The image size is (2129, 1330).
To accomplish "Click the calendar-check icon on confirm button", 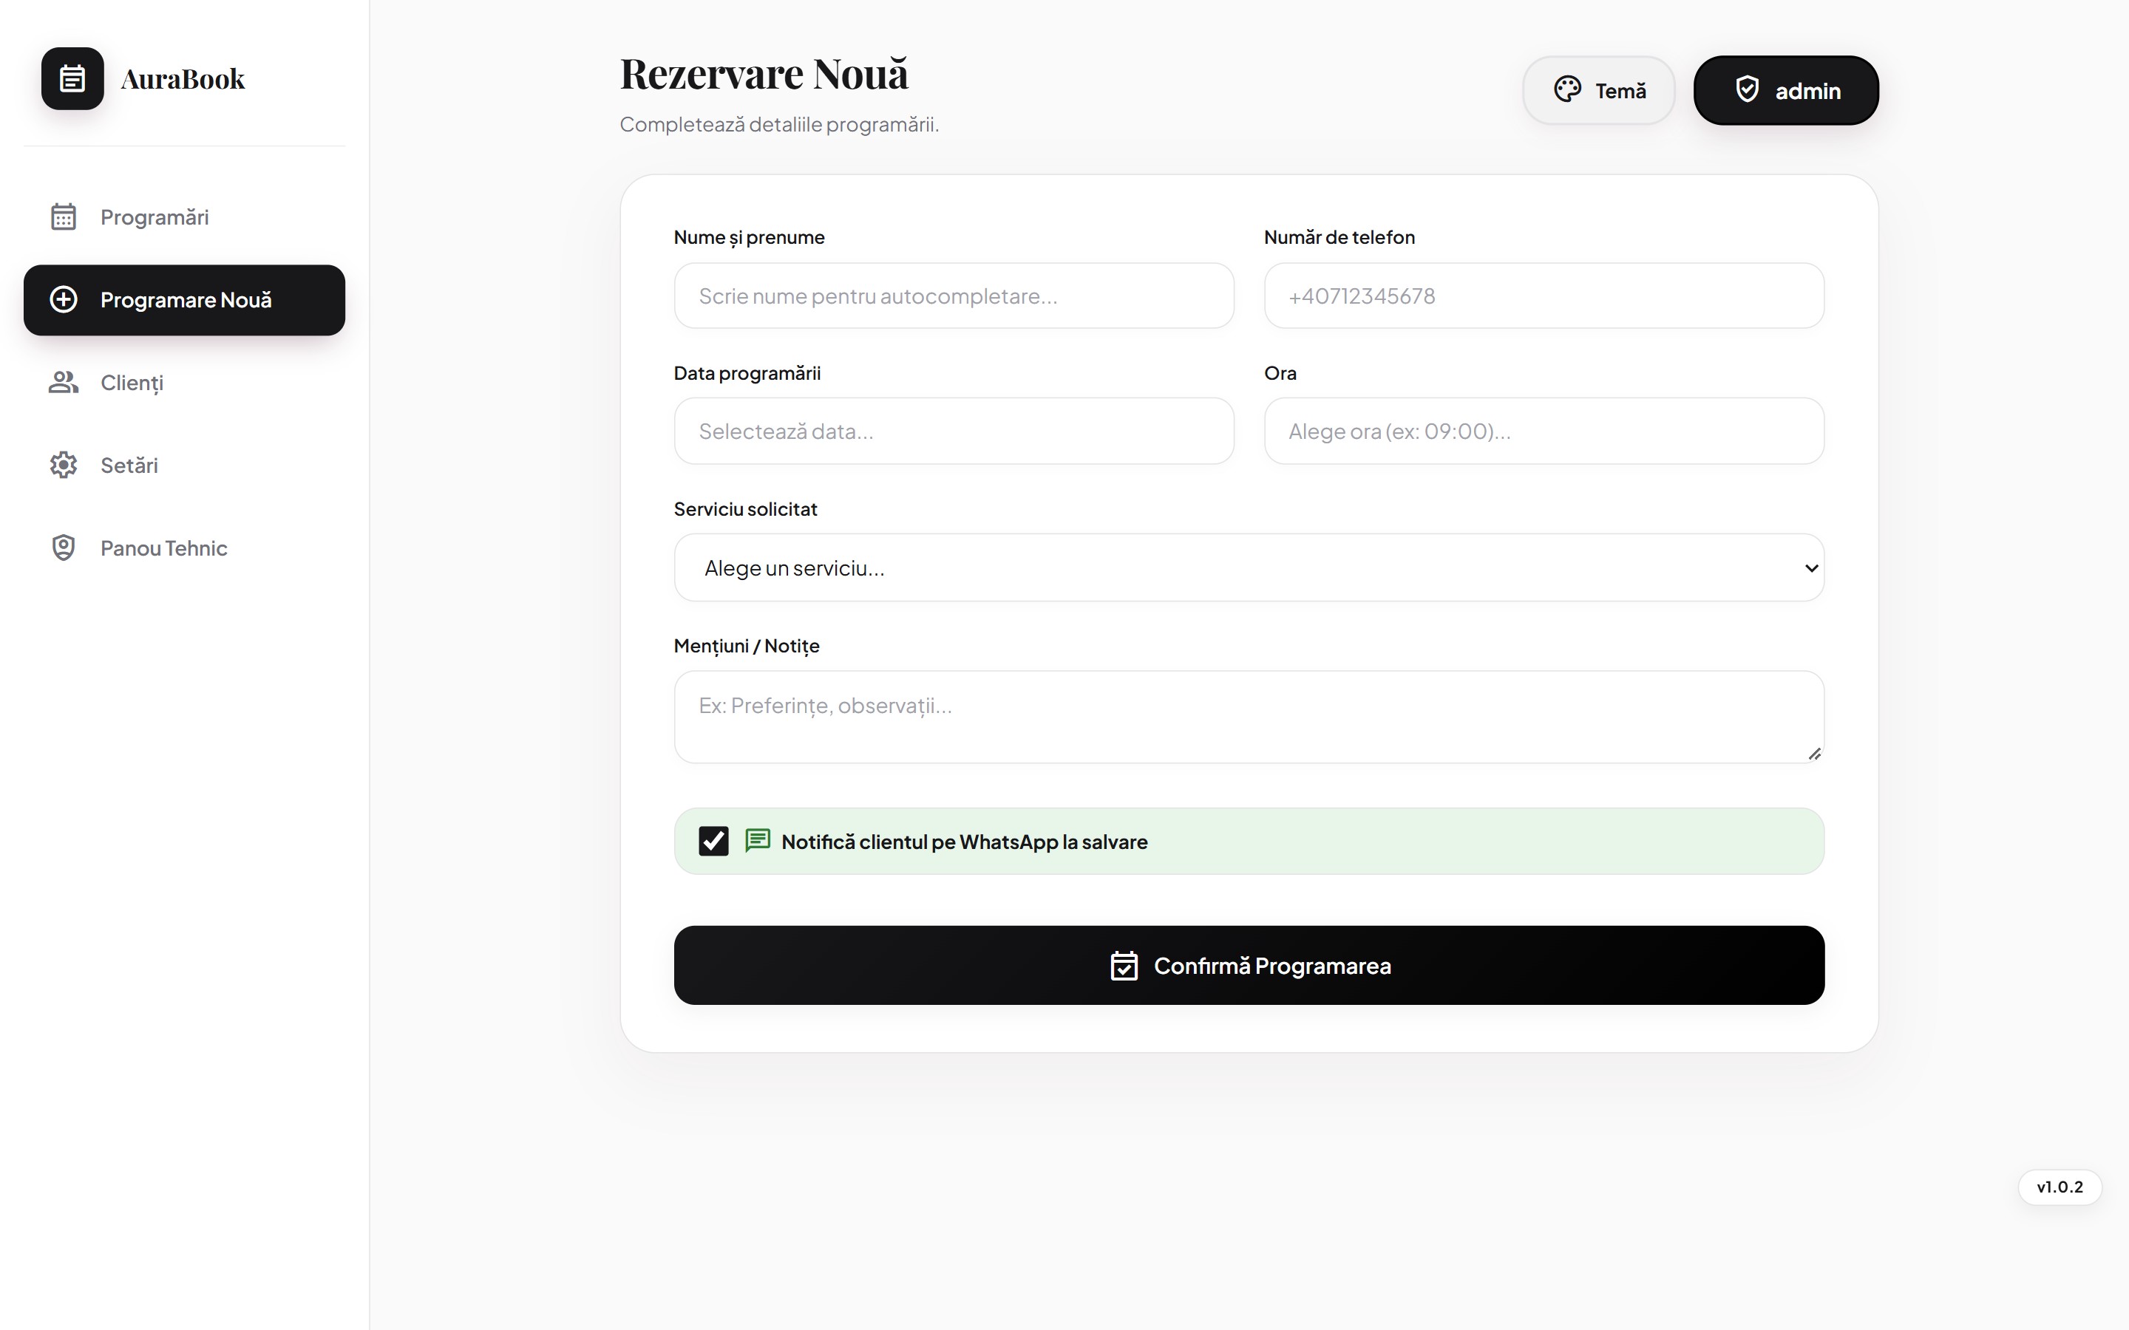I will click(x=1124, y=965).
